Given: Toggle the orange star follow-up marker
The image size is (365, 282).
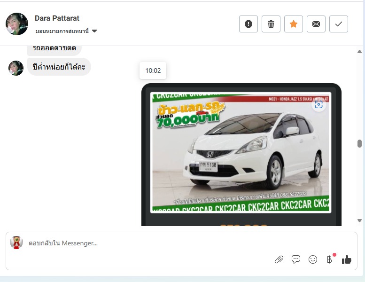Looking at the screenshot, I should pyautogui.click(x=294, y=24).
